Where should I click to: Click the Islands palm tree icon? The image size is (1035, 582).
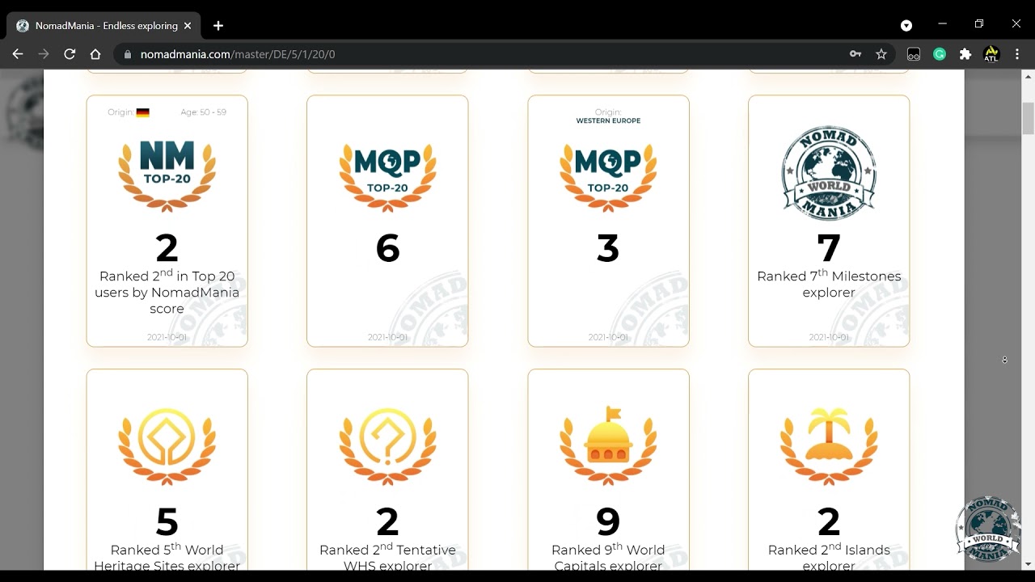point(829,446)
